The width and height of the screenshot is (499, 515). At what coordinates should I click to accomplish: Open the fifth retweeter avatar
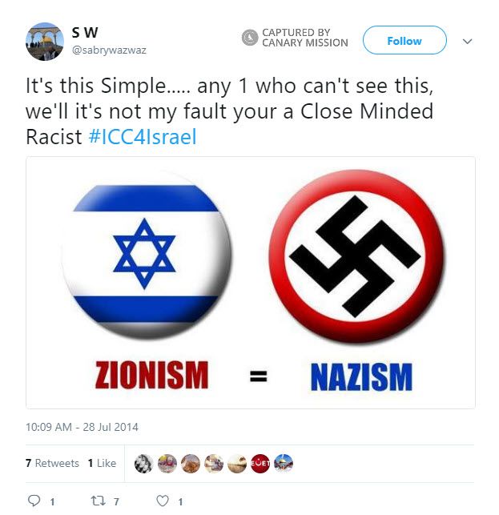237,464
